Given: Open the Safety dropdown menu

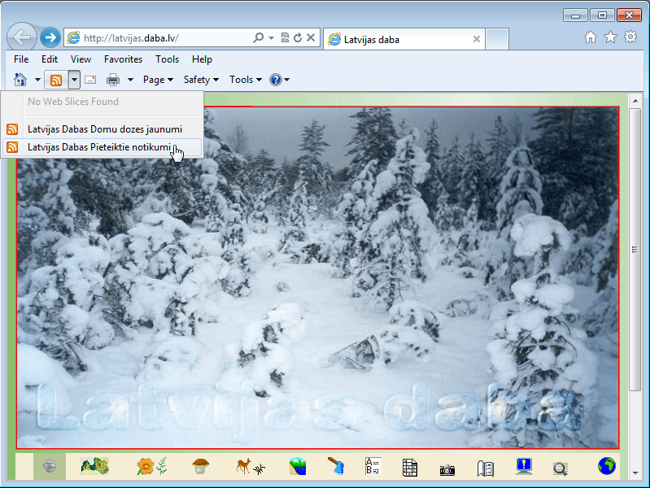Looking at the screenshot, I should pos(201,79).
